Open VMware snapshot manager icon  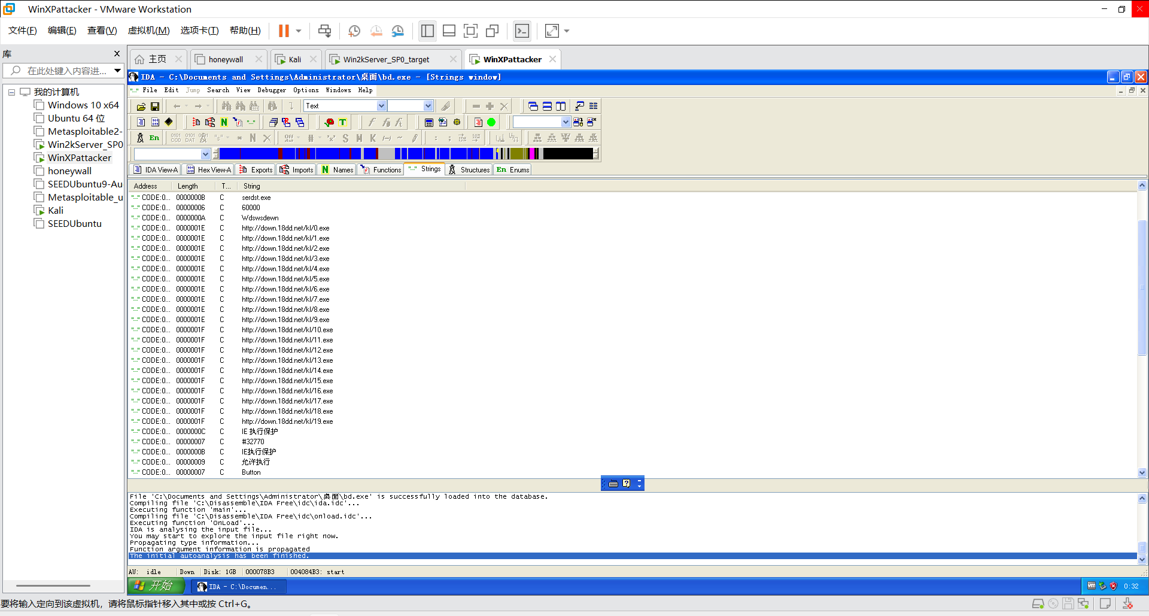(x=398, y=31)
